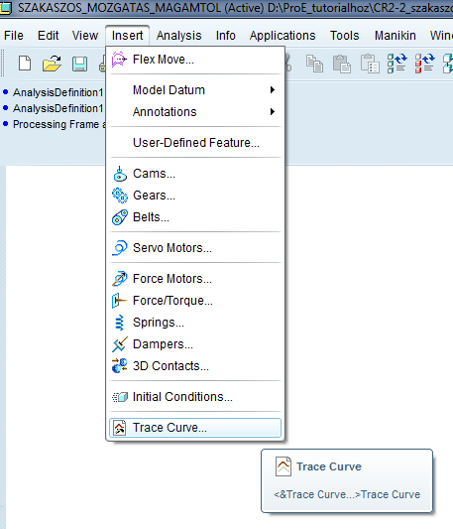Select Belts... from Insert menu

click(x=195, y=217)
